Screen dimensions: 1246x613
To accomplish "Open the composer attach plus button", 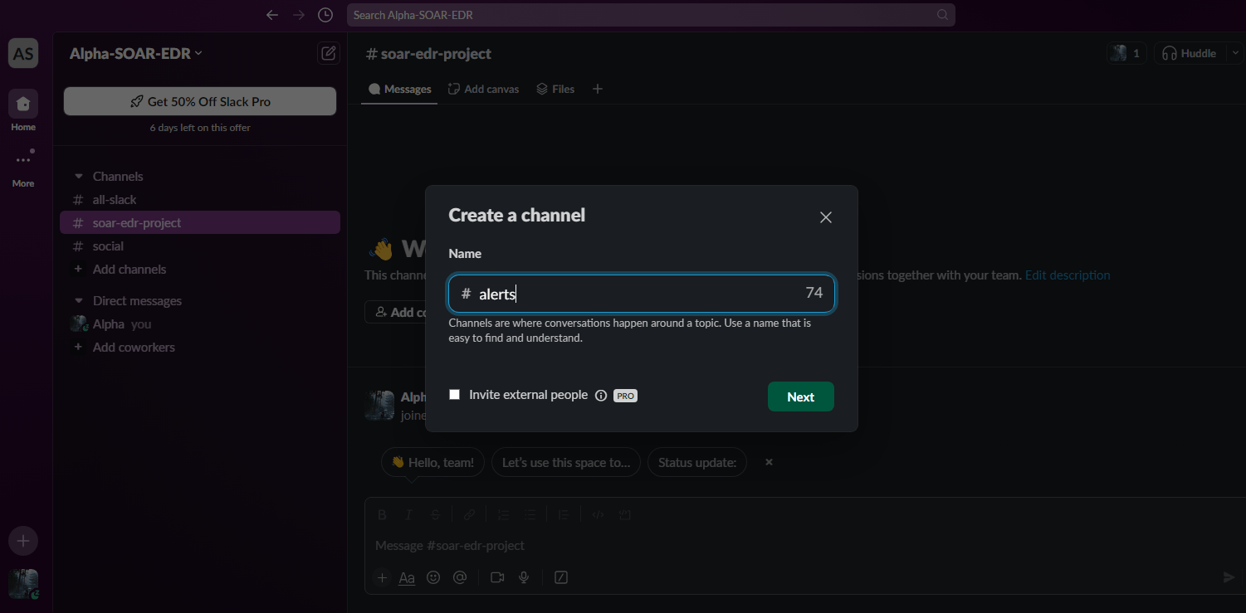I will [x=382, y=578].
